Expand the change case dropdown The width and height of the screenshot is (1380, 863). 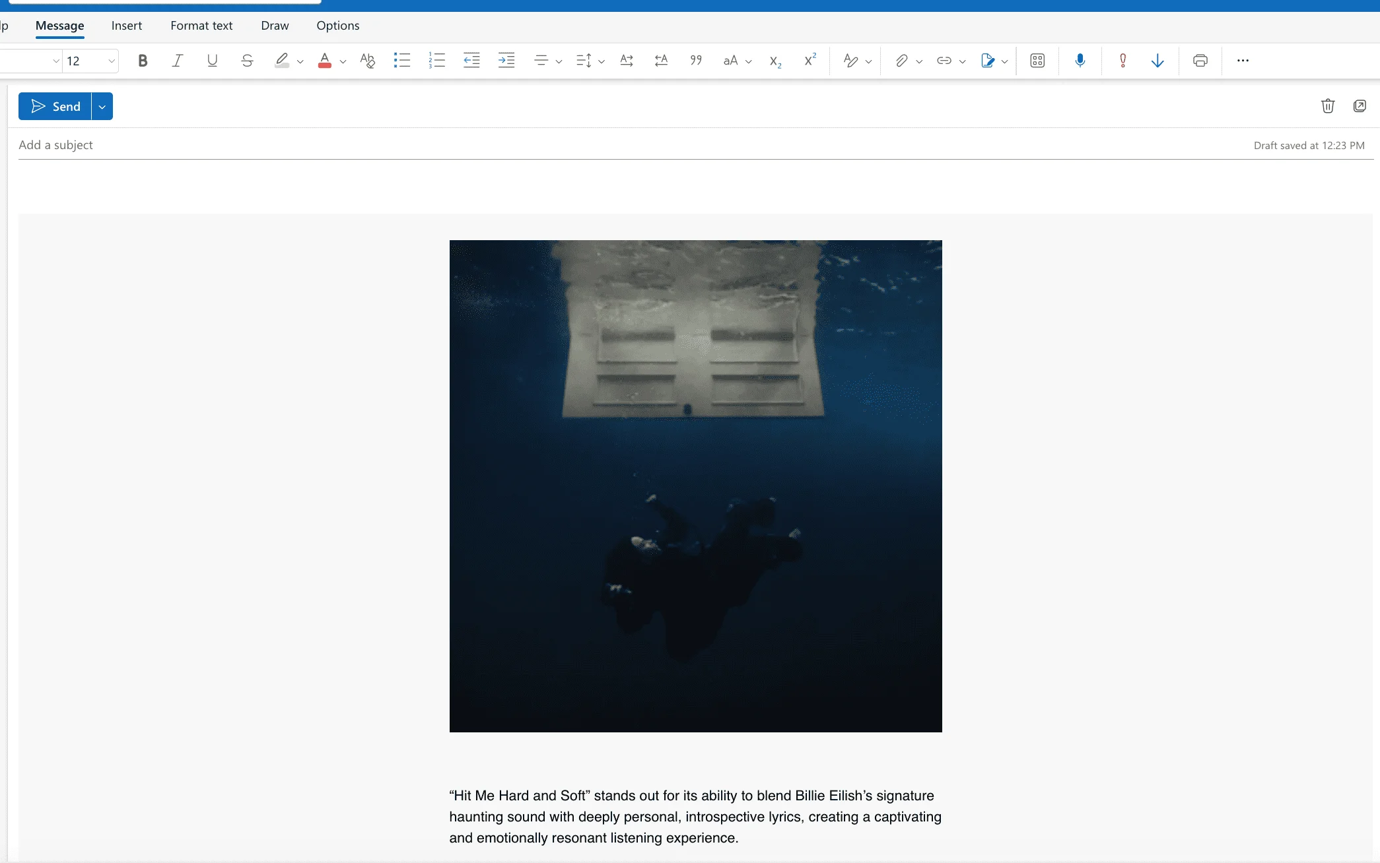point(749,61)
